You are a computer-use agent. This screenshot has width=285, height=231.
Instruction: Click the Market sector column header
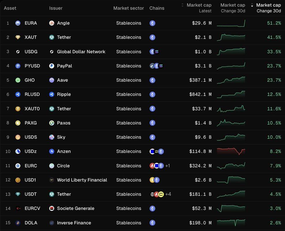[x=128, y=8]
